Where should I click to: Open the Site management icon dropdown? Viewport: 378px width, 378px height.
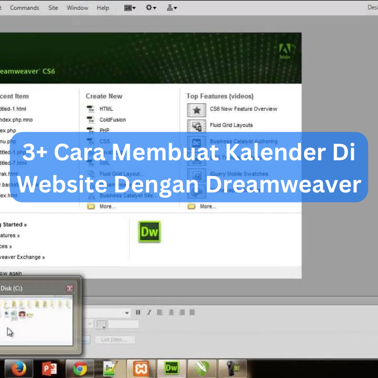point(172,8)
